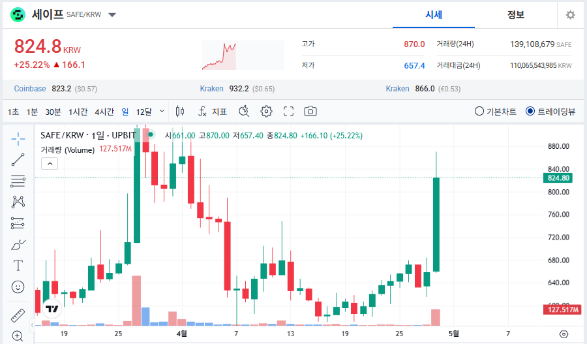Click the 거래량 (Volume) indicator label
Image resolution: width=587 pixels, height=344 pixels.
point(67,150)
